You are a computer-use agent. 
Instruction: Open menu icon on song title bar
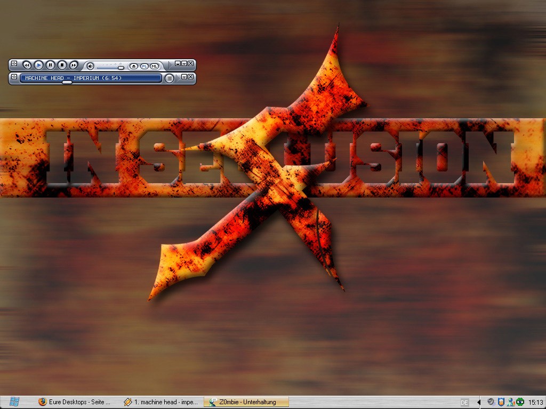coord(14,77)
